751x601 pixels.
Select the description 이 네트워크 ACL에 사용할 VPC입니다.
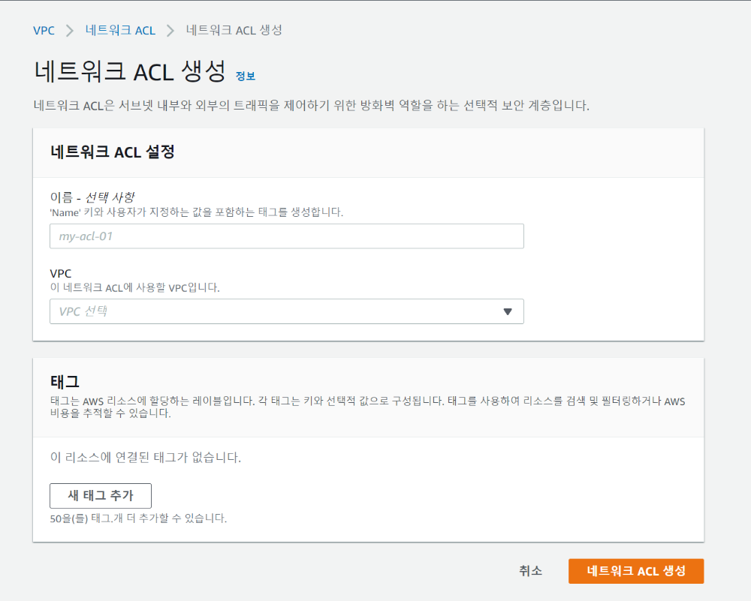click(134, 287)
